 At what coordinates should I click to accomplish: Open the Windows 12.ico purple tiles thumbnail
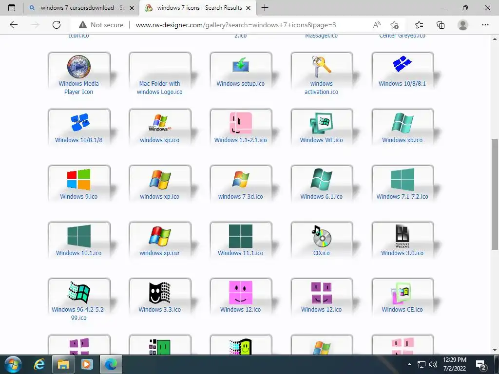[322, 293]
